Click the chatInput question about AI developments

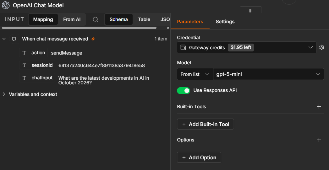(x=104, y=80)
